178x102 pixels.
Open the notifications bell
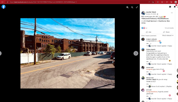click(175, 7)
